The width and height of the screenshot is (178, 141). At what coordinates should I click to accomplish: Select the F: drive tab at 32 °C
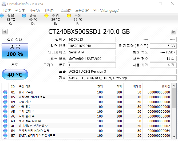point(78,19)
